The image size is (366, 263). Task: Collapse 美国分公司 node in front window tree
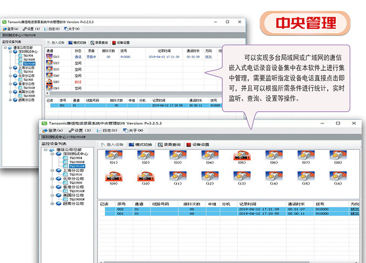click(x=52, y=195)
